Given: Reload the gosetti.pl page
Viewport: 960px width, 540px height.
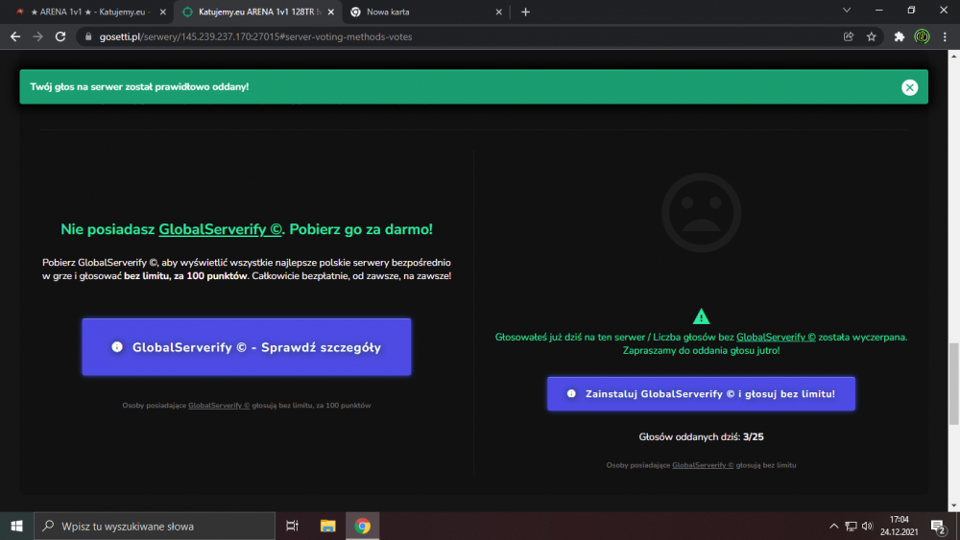Looking at the screenshot, I should click(x=60, y=36).
